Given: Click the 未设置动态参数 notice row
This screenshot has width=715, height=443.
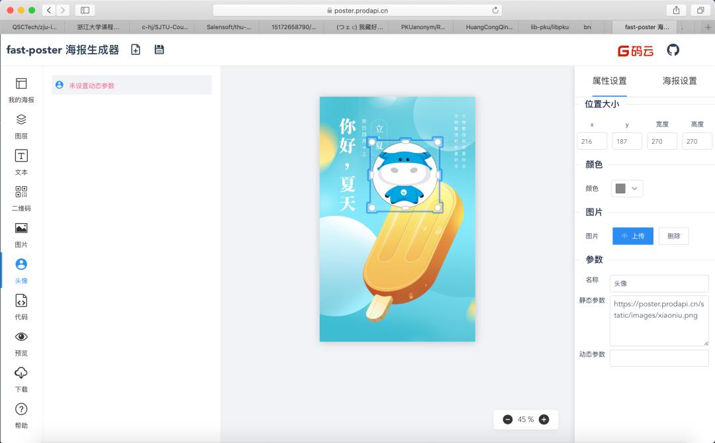Looking at the screenshot, I should click(x=131, y=85).
